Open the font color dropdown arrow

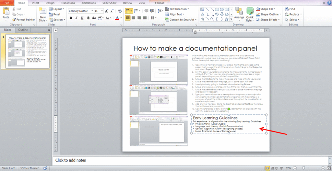pos(121,18)
